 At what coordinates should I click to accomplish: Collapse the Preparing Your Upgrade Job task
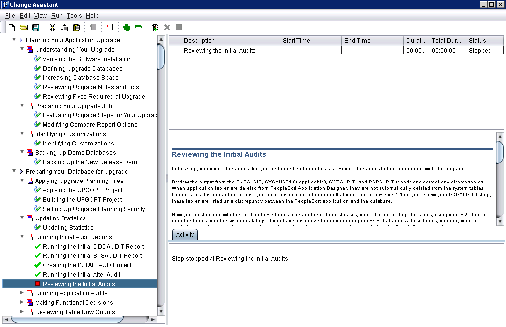click(x=22, y=106)
